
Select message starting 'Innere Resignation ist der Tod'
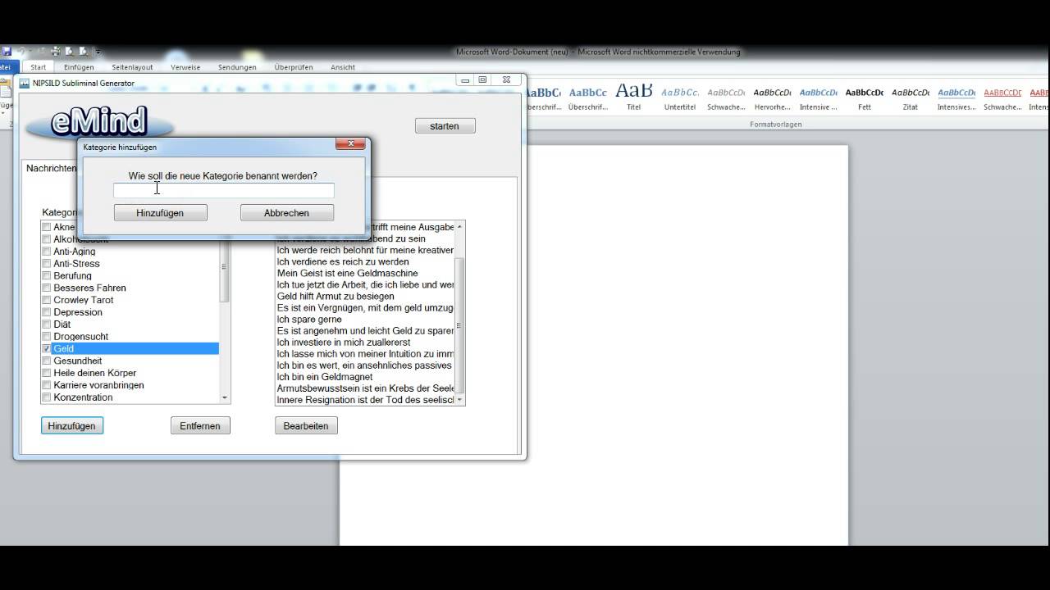(x=364, y=400)
